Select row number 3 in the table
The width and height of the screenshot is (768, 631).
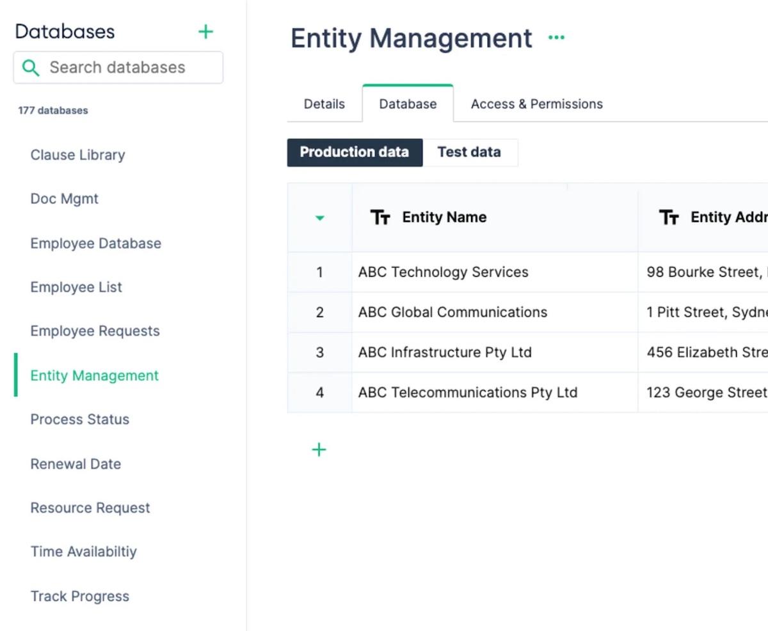(x=319, y=352)
